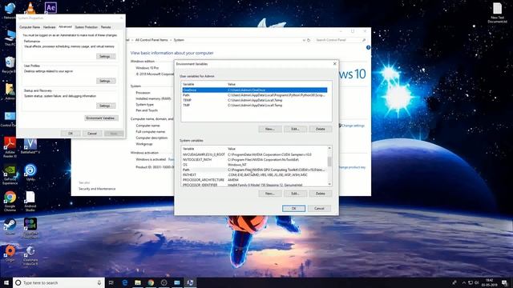Click the help icon in the System window

(x=368, y=48)
